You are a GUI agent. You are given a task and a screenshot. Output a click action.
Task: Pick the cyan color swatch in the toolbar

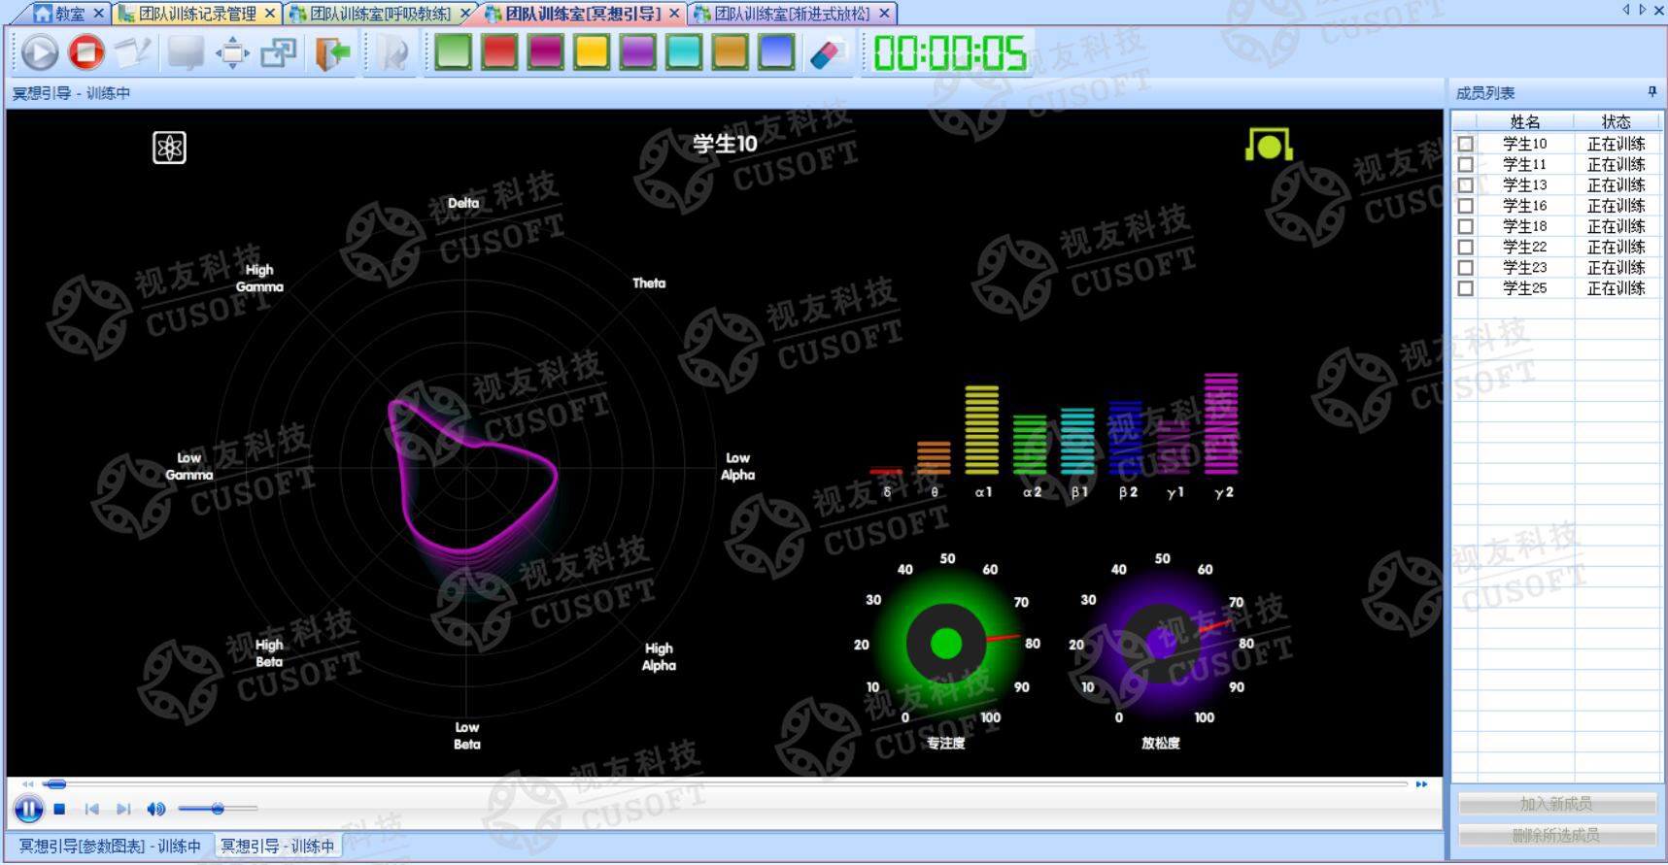point(684,52)
